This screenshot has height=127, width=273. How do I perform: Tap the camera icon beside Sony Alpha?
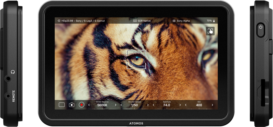(174, 21)
